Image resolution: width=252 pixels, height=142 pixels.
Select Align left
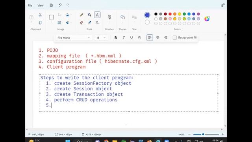150,38
